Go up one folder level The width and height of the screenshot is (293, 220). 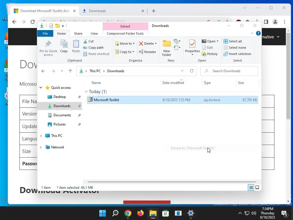(x=70, y=71)
